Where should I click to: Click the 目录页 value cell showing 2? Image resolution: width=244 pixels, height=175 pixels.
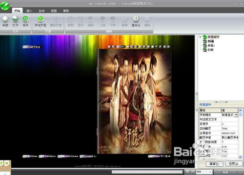[229, 124]
